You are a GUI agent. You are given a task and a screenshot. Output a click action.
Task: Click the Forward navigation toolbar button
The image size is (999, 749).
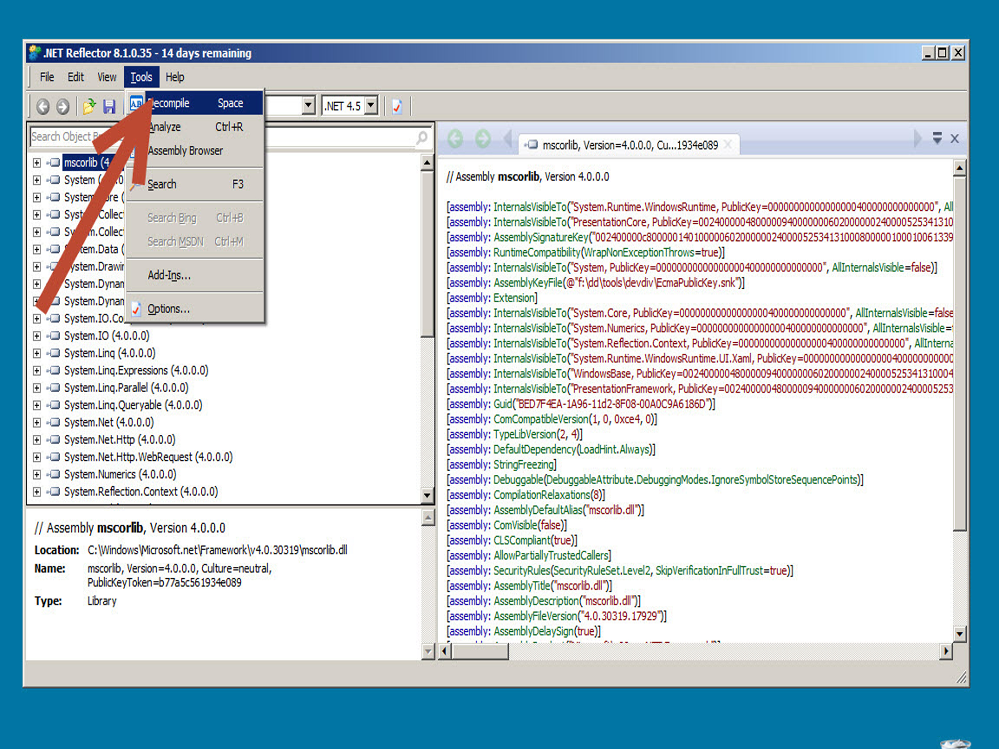[63, 106]
